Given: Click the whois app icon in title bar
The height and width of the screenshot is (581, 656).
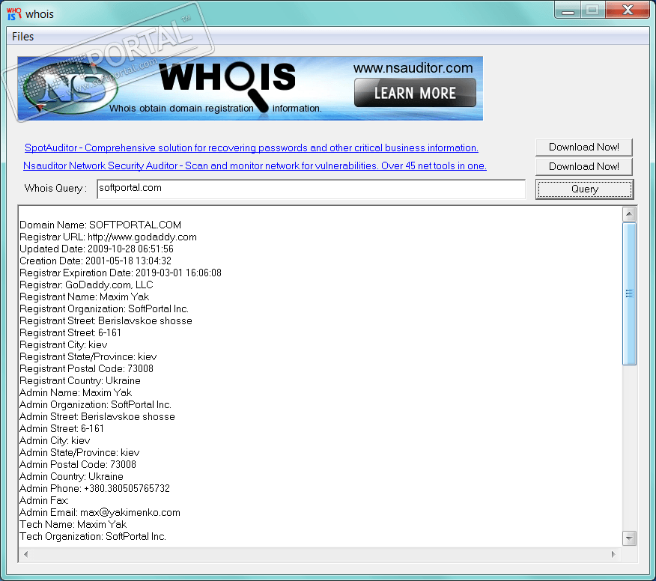Looking at the screenshot, I should pos(13,13).
